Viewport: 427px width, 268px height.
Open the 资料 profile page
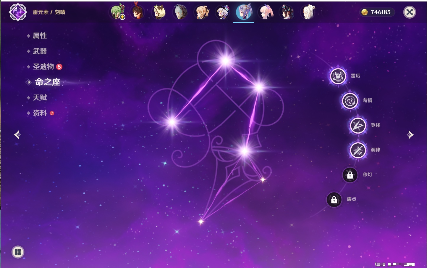tap(40, 113)
